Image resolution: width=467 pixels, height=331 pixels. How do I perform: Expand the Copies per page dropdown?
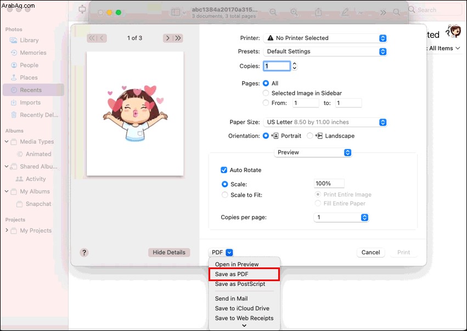pos(341,218)
